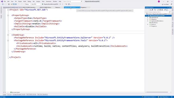Click the Save toolbar icon
The width and height of the screenshot is (174, 98).
click(14, 4)
